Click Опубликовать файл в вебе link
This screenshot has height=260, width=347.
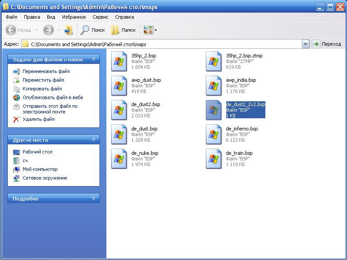pyautogui.click(x=53, y=97)
